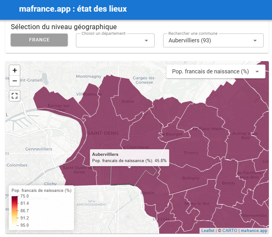Select Noisy-le-Sec commune area
The image size is (272, 237).
pyautogui.click(x=197, y=203)
